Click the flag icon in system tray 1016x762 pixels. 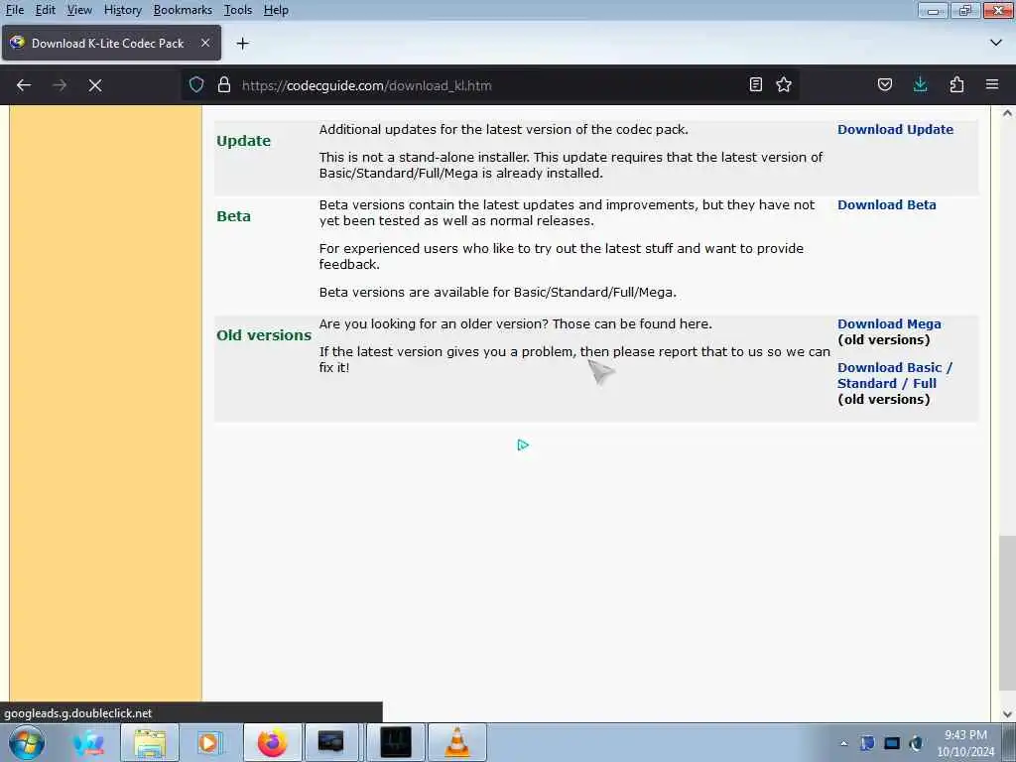[867, 743]
